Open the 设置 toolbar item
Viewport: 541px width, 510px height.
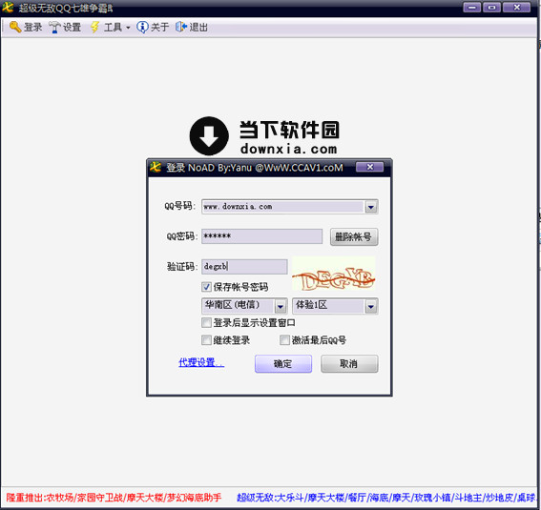[65, 27]
